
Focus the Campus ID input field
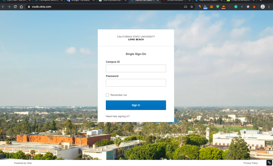click(x=136, y=68)
